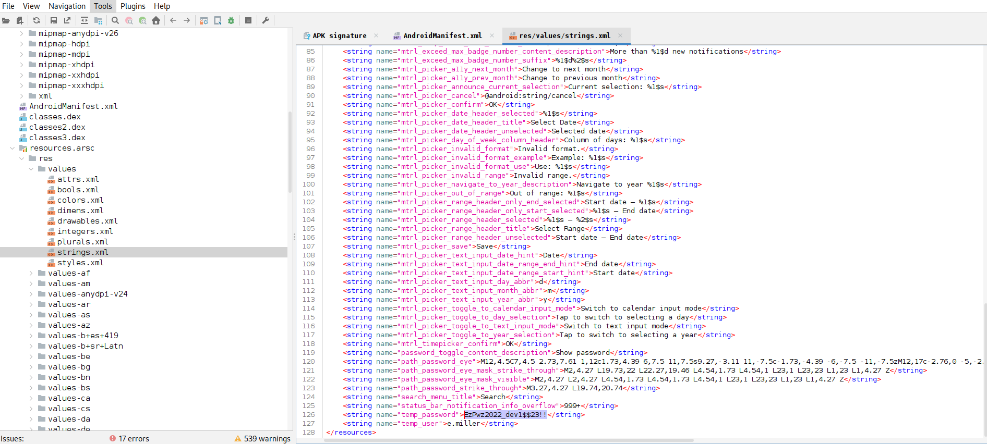Click the 17 errors status indicator

129,439
